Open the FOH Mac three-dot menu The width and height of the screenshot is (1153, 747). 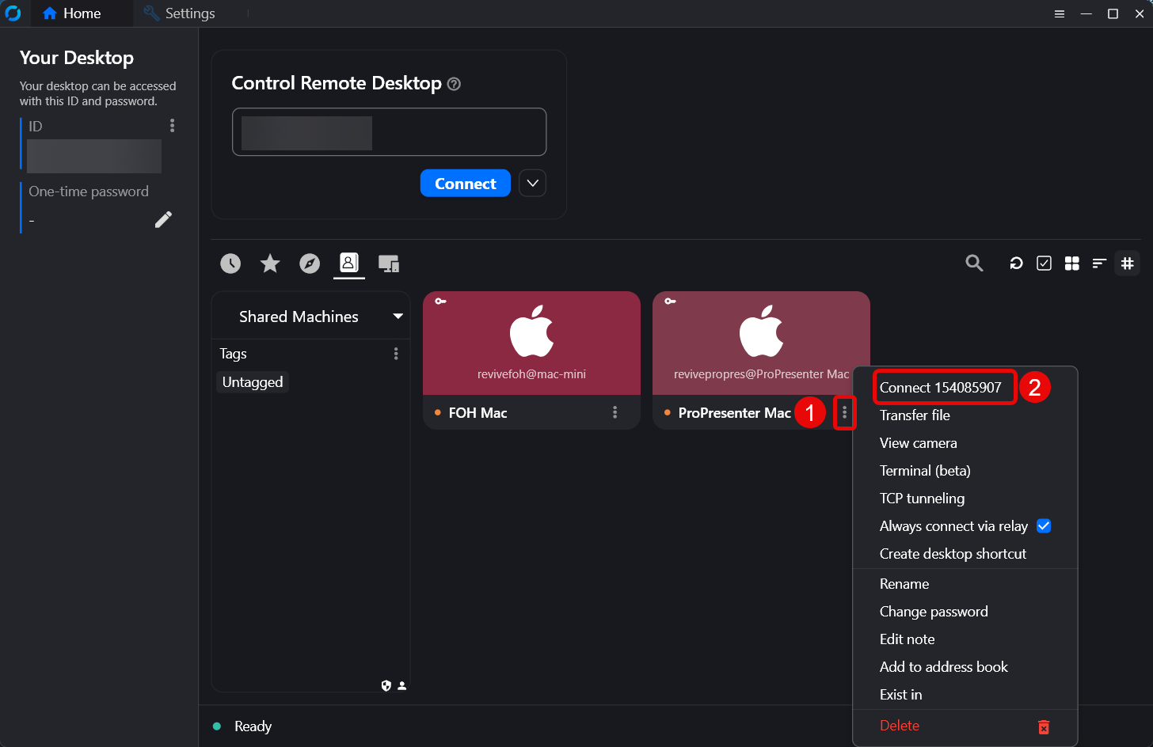point(615,412)
